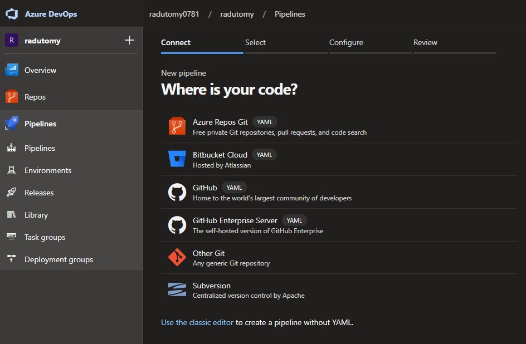Click the Subversion logo icon
This screenshot has width=526, height=344.
(177, 290)
